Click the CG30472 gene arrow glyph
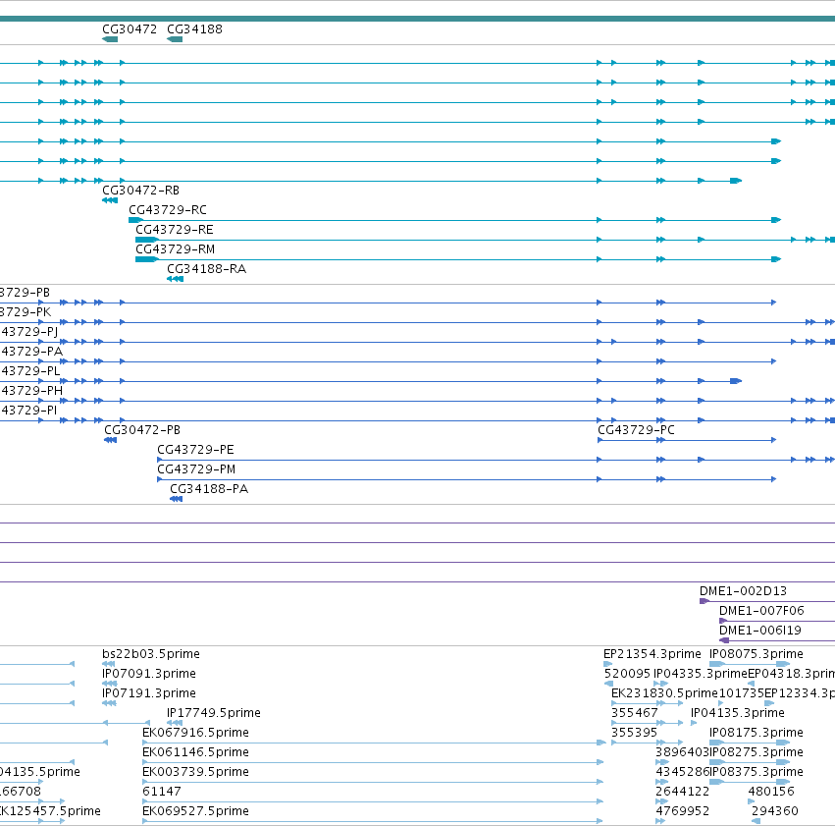The width and height of the screenshot is (835, 826). pyautogui.click(x=110, y=39)
